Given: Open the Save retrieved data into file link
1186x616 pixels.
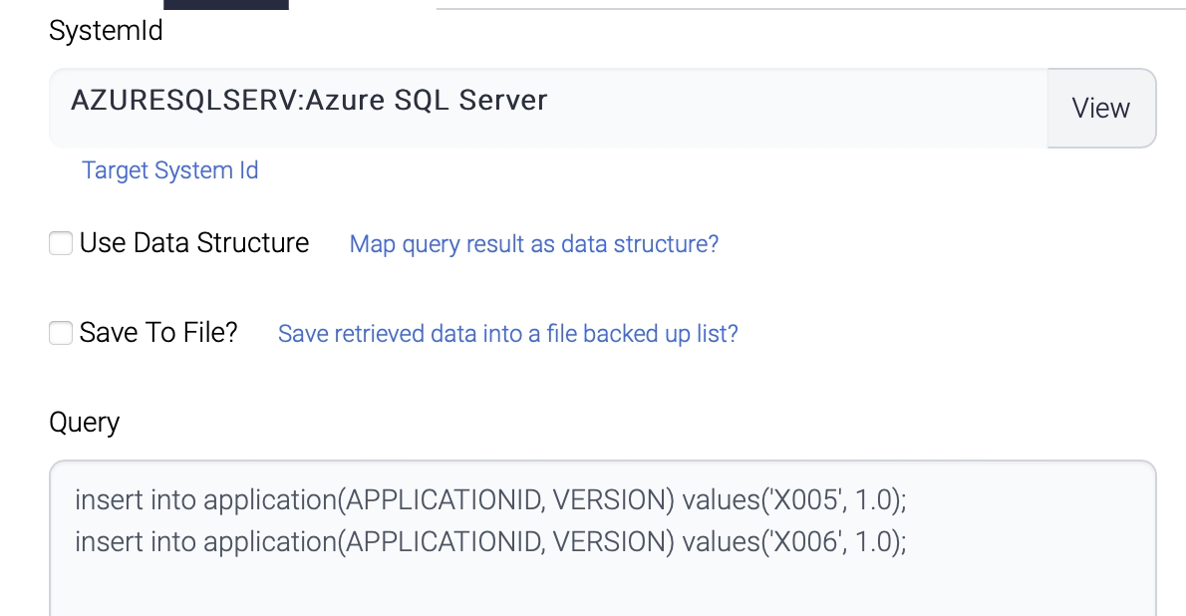Looking at the screenshot, I should click(507, 334).
